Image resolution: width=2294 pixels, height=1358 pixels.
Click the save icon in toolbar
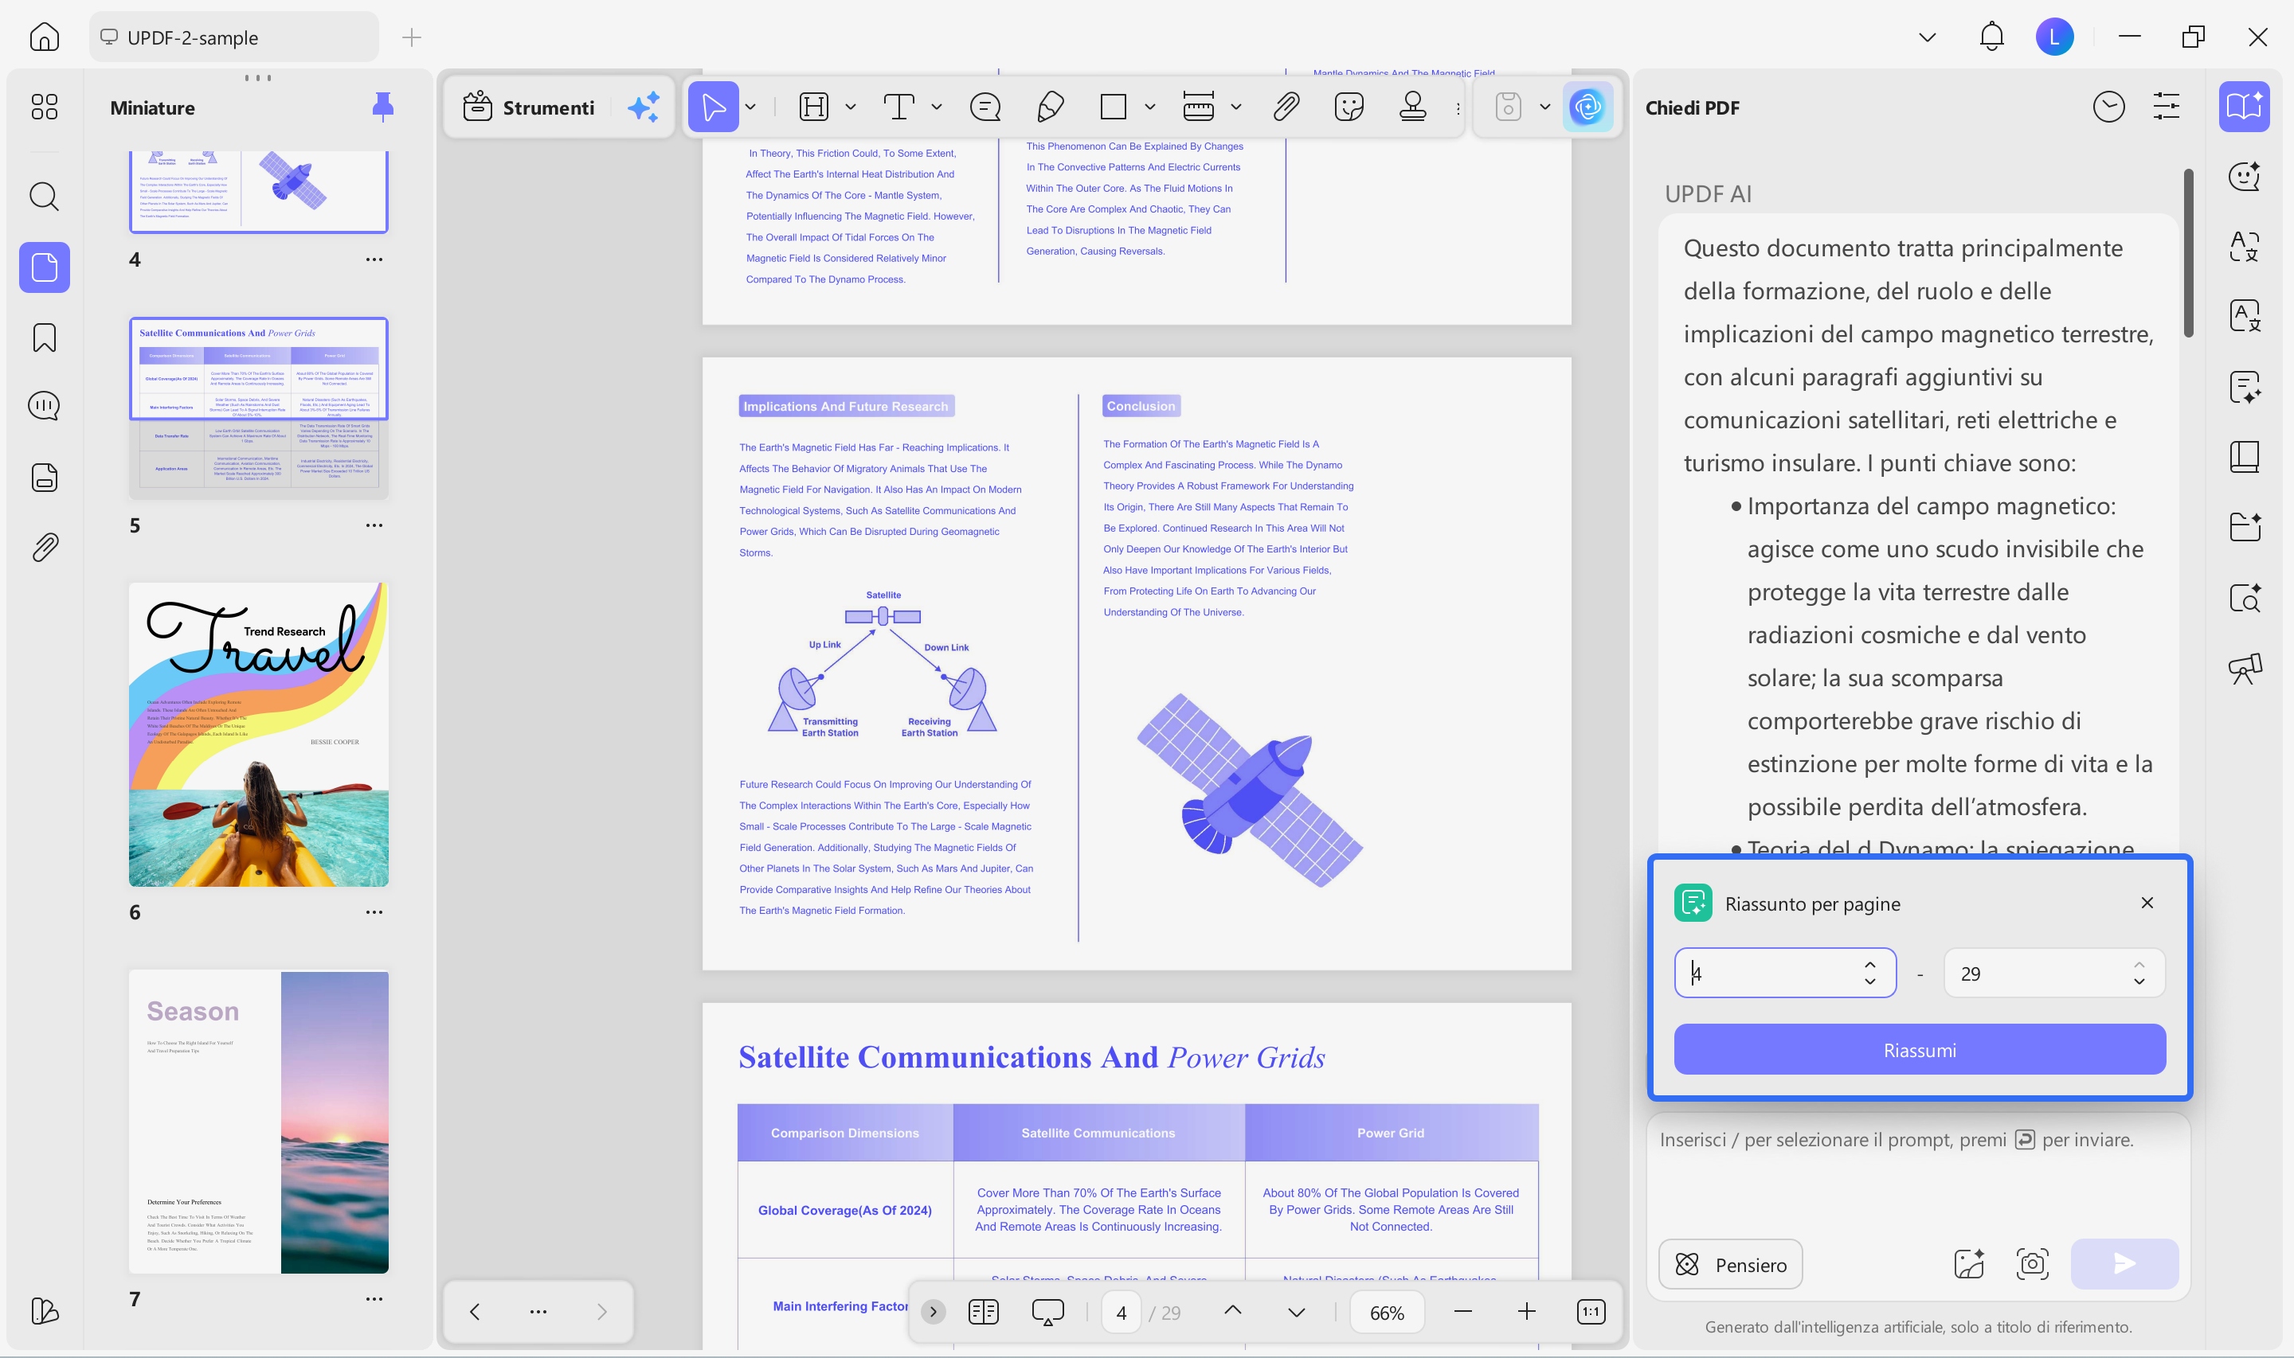coord(1509,107)
